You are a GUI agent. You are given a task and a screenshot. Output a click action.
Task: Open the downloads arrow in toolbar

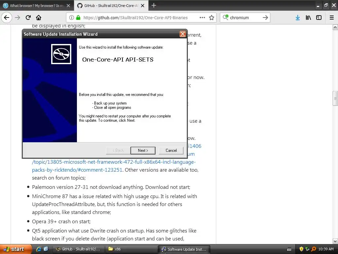click(298, 18)
